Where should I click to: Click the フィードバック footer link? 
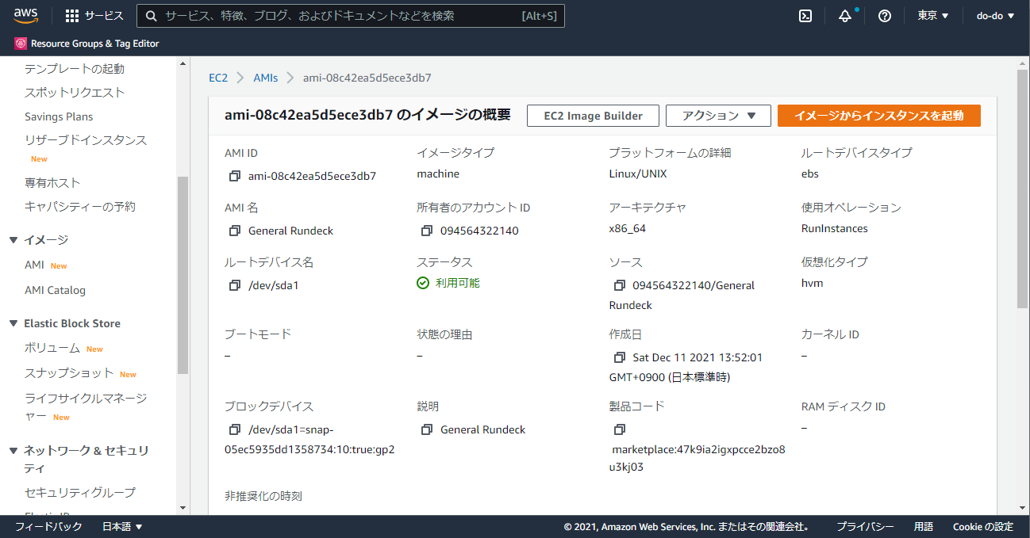[x=48, y=527]
